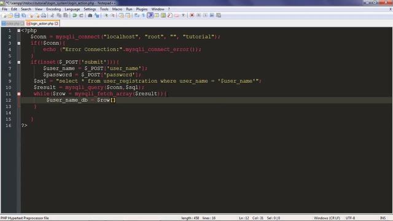This screenshot has height=221, width=393.
Task: Zoom in using the toolbar Zoom In icon
Action: point(106,15)
